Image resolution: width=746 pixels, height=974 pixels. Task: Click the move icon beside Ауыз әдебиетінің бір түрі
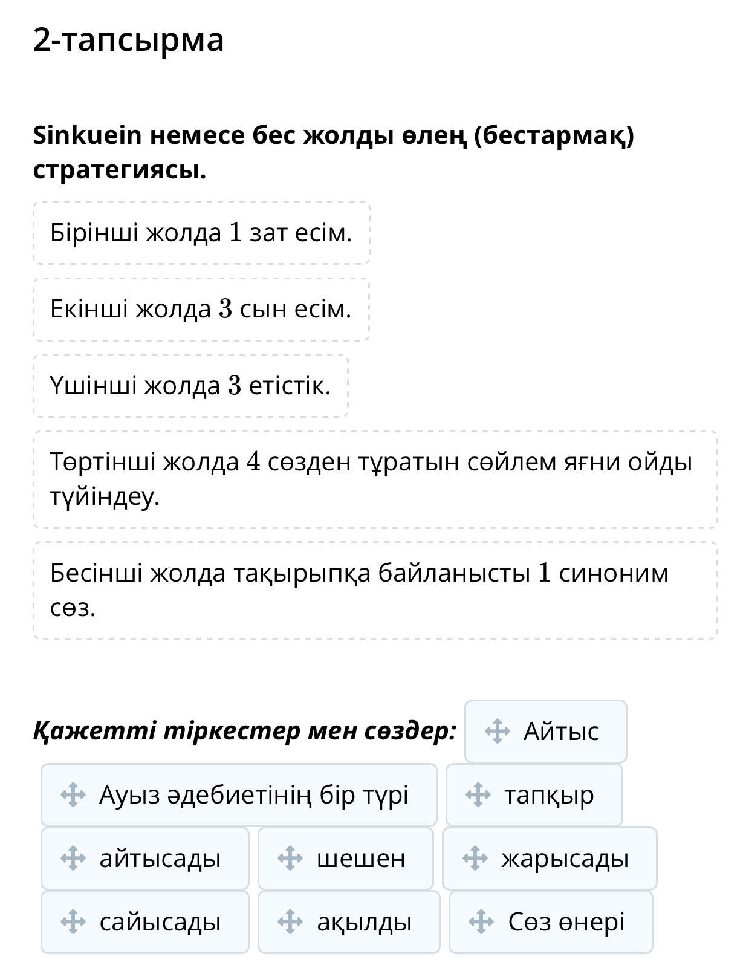[x=73, y=794]
